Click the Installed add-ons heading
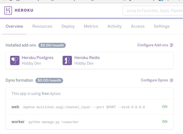 click(x=21, y=45)
